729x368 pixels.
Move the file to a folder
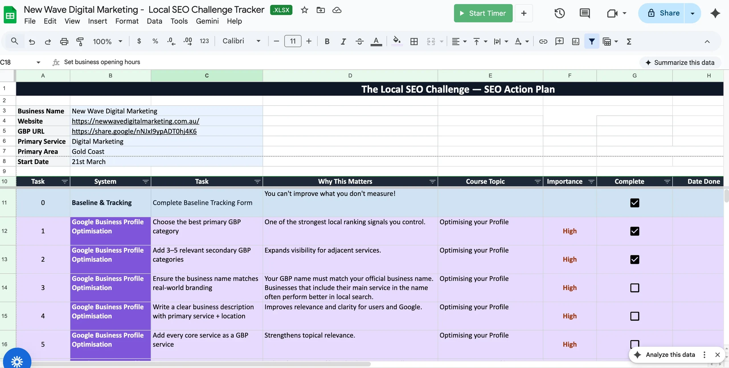pos(321,10)
